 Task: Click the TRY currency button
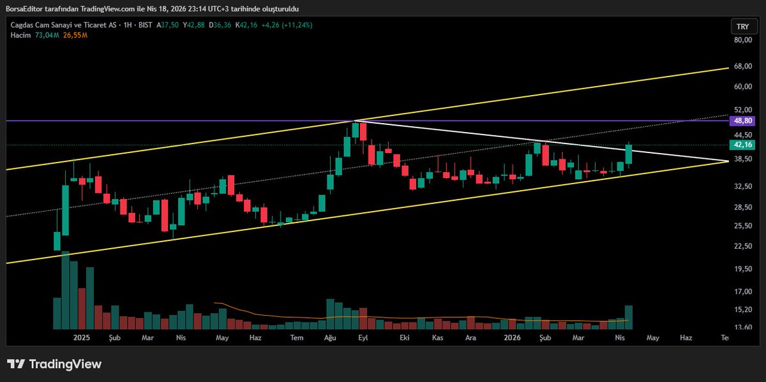point(742,26)
